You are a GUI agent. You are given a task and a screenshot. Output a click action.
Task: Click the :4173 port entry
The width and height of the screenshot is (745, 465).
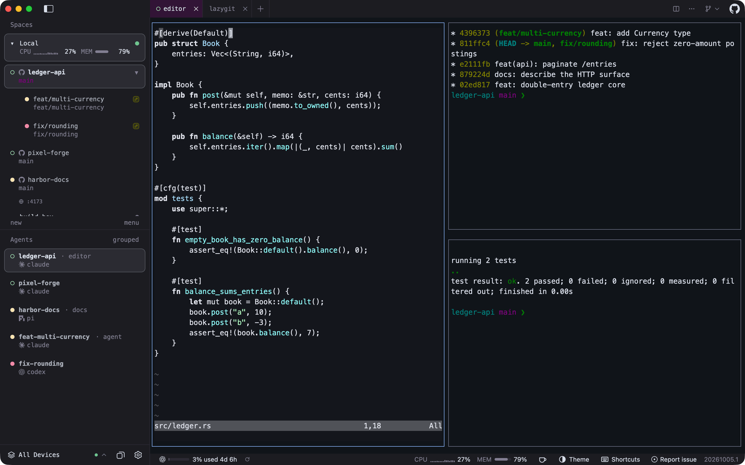click(31, 202)
